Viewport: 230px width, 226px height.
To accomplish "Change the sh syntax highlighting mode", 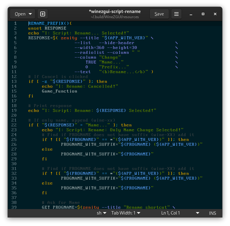I will [x=101, y=213].
